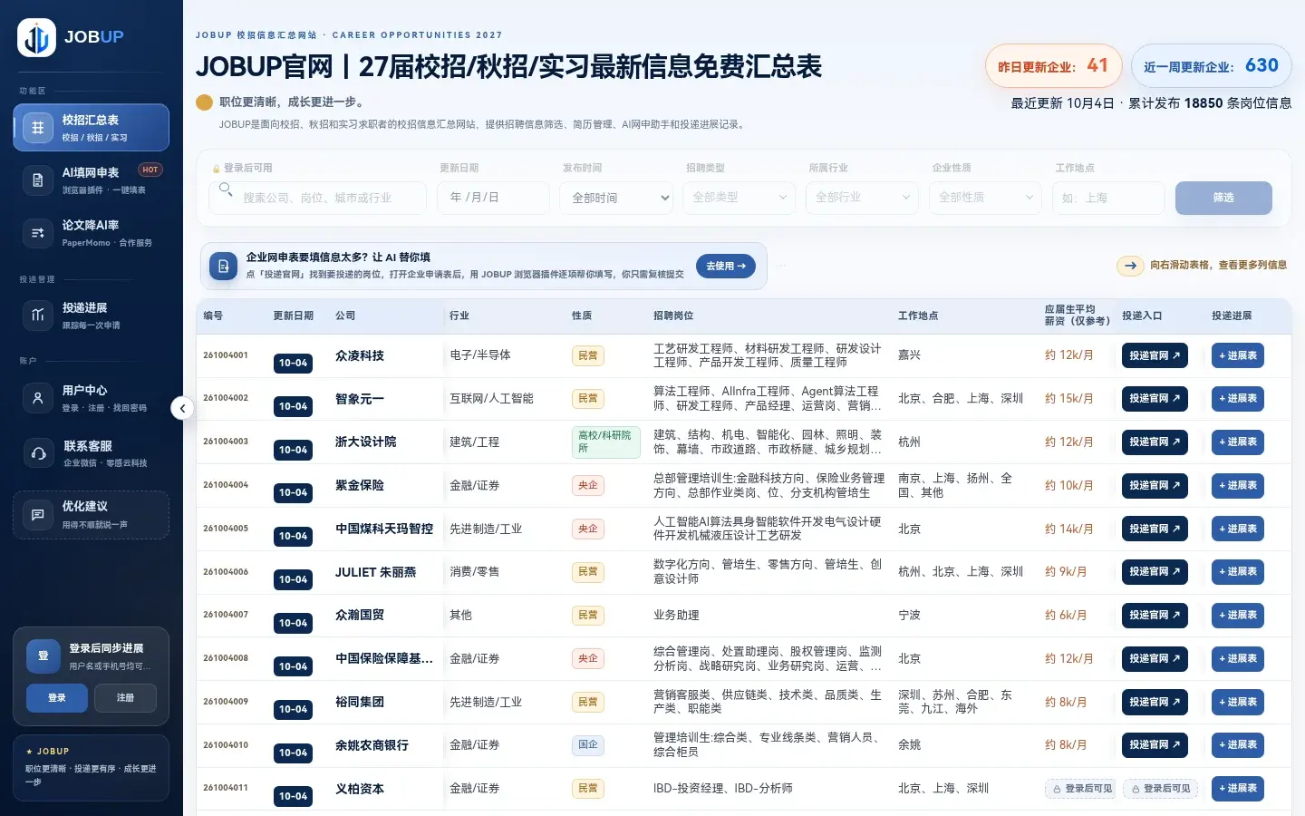Open 联系客服 headset icon
Screen dimensions: 1305x816
pos(38,453)
